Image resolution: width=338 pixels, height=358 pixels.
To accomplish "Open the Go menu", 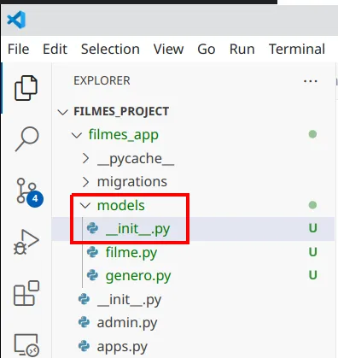I will click(x=207, y=49).
